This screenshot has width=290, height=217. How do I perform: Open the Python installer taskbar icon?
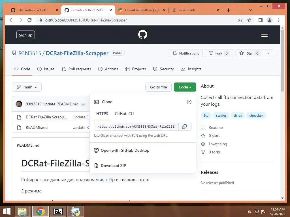[x=75, y=211]
